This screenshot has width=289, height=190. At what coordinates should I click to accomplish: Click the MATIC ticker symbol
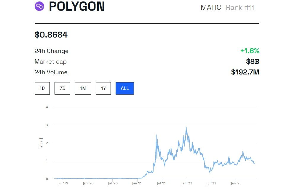click(211, 7)
